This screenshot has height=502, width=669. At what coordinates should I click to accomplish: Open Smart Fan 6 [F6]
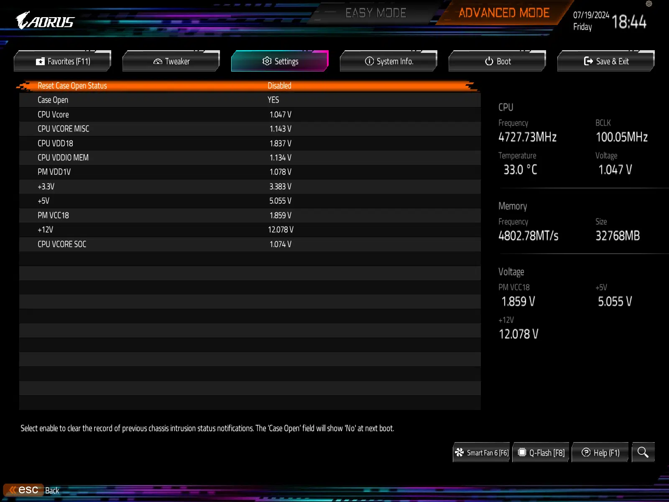pyautogui.click(x=482, y=452)
